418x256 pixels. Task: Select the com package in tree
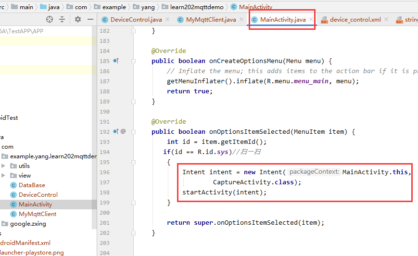pyautogui.click(x=7, y=147)
